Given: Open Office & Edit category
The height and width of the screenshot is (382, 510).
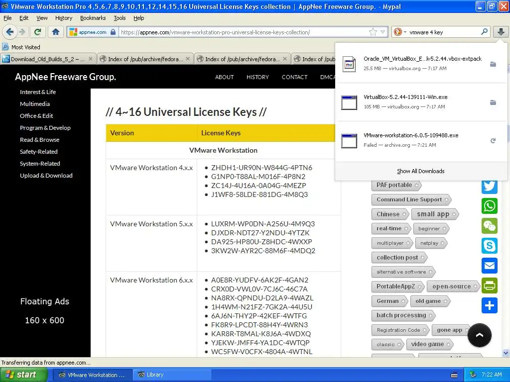Looking at the screenshot, I should click(x=36, y=116).
